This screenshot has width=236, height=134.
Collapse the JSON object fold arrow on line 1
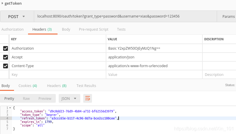[10, 108]
